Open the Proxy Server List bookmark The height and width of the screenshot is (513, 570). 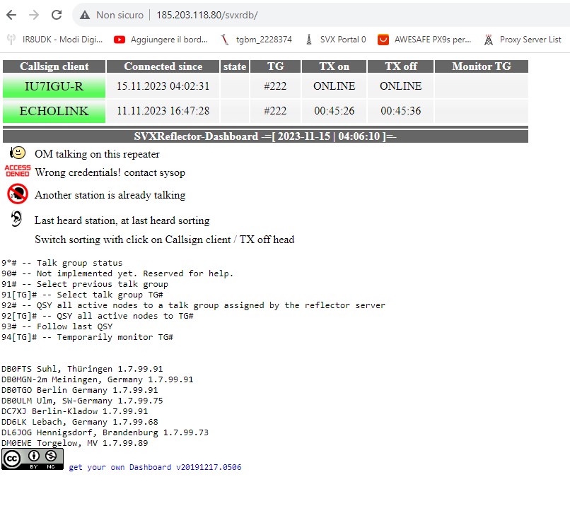pyautogui.click(x=523, y=40)
